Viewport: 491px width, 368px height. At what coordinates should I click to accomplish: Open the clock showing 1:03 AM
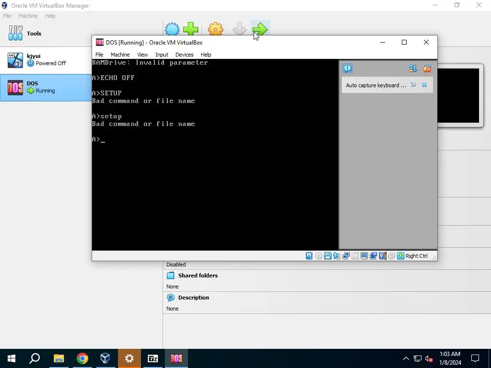click(x=450, y=358)
